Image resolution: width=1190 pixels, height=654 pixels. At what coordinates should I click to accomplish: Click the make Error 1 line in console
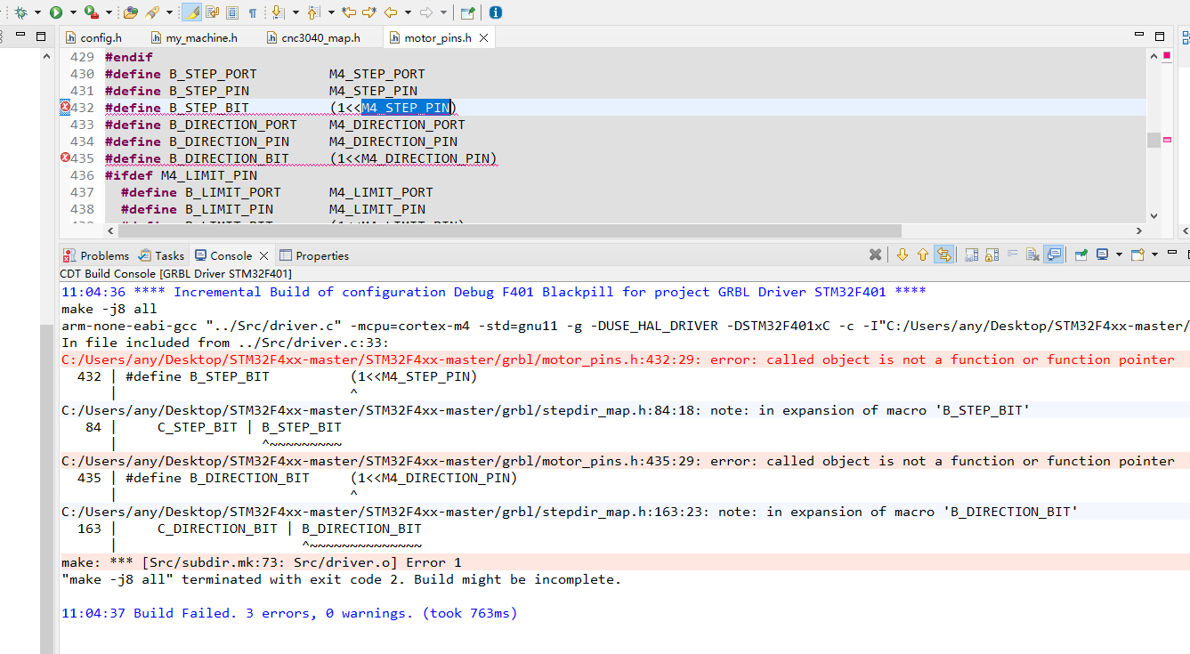coord(262,562)
